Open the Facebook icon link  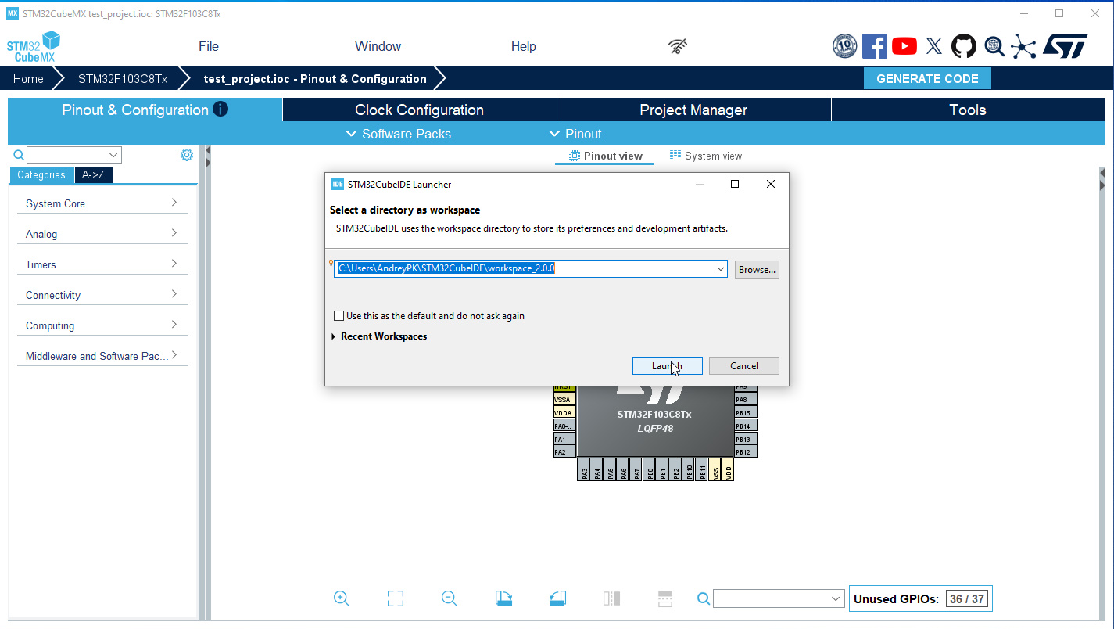point(875,46)
